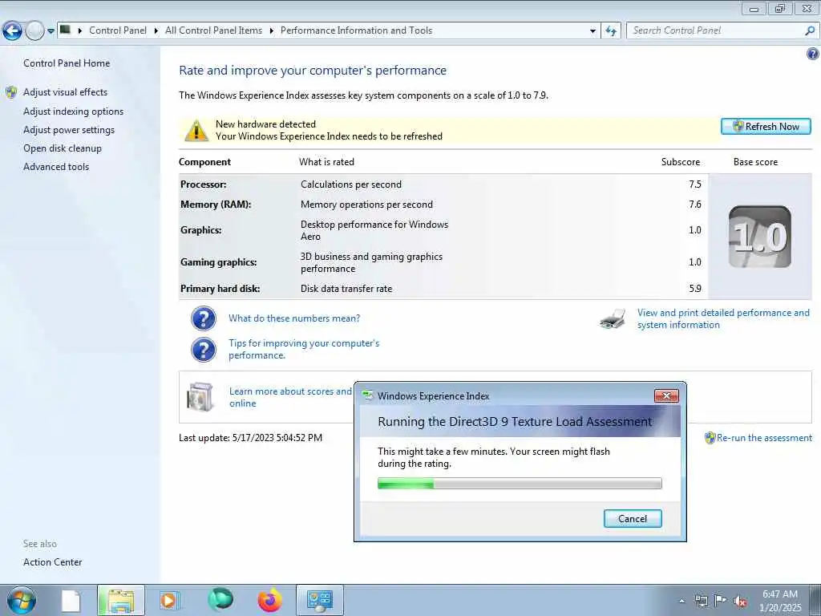Expand the root arrow before Control Panel

(x=80, y=31)
